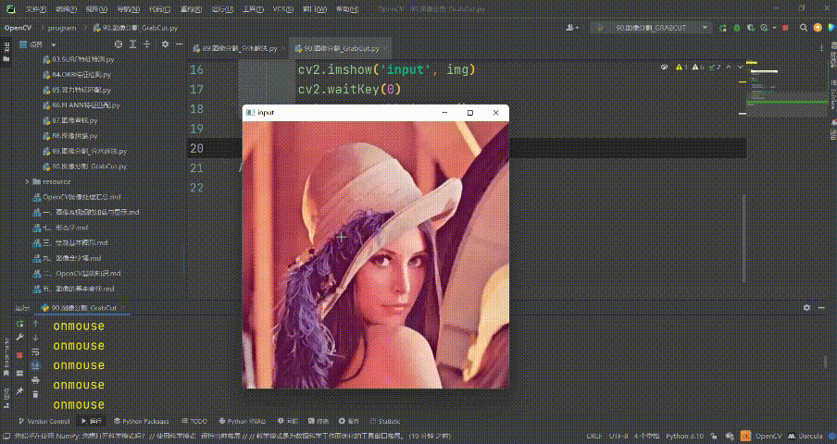837x444 pixels.
Task: Click the editor vertical scrollbar
Action: (x=744, y=239)
